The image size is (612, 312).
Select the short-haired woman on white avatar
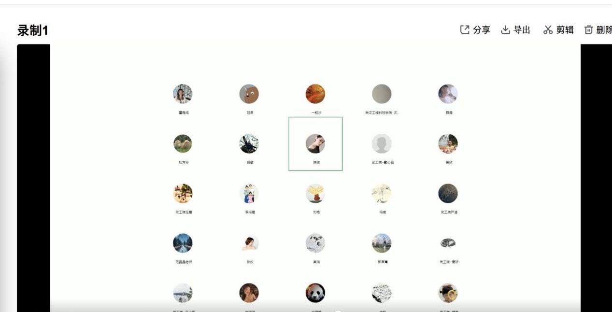pos(249,243)
